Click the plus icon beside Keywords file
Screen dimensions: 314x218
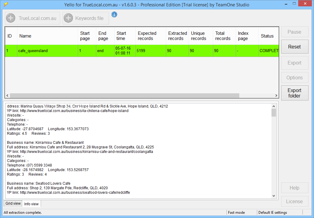[68, 18]
